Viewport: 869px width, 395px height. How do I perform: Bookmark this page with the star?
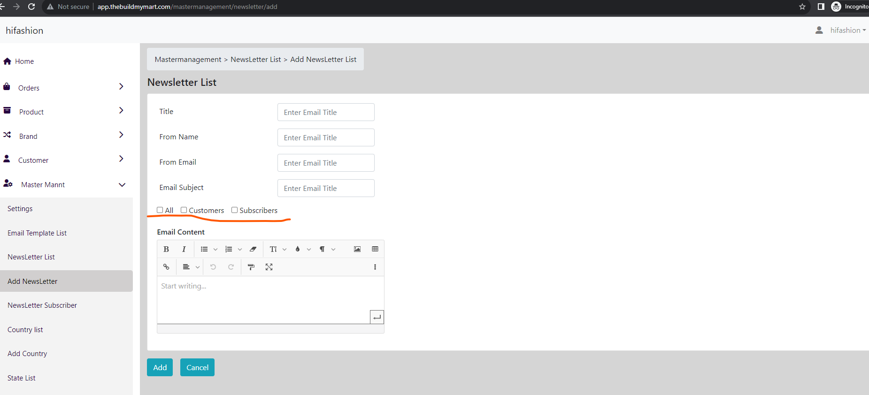802,7
